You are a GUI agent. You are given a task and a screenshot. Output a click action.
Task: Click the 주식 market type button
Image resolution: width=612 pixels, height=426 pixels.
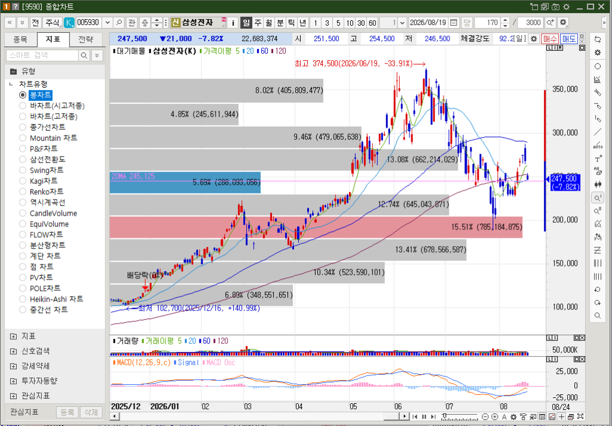(52, 23)
